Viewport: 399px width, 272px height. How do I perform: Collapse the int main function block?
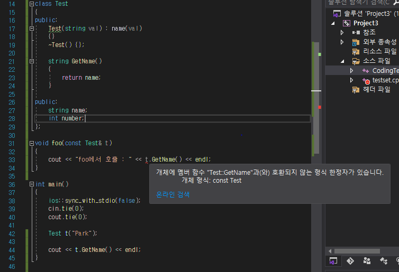click(32, 184)
